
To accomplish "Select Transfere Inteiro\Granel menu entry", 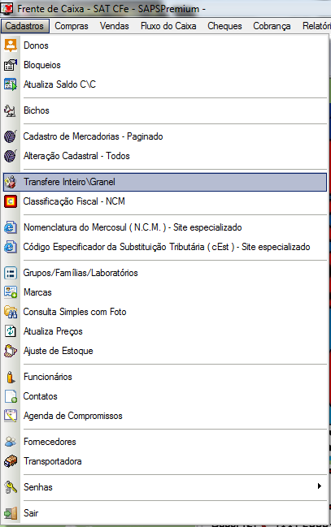I will tap(165, 182).
